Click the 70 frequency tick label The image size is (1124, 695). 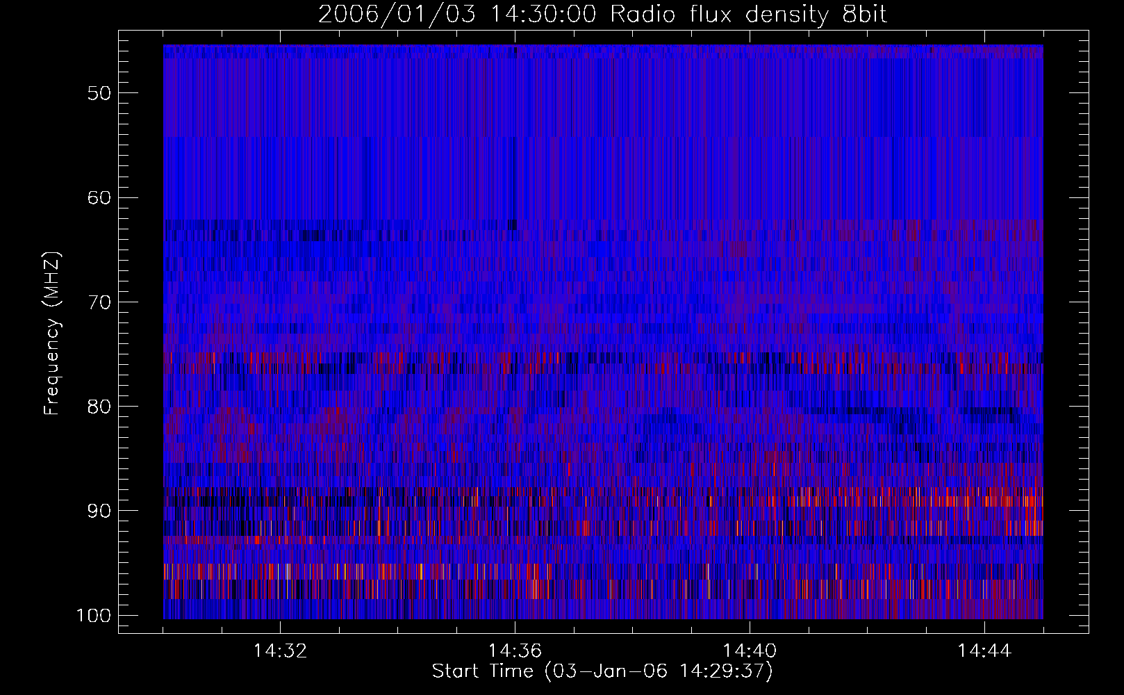coord(99,302)
